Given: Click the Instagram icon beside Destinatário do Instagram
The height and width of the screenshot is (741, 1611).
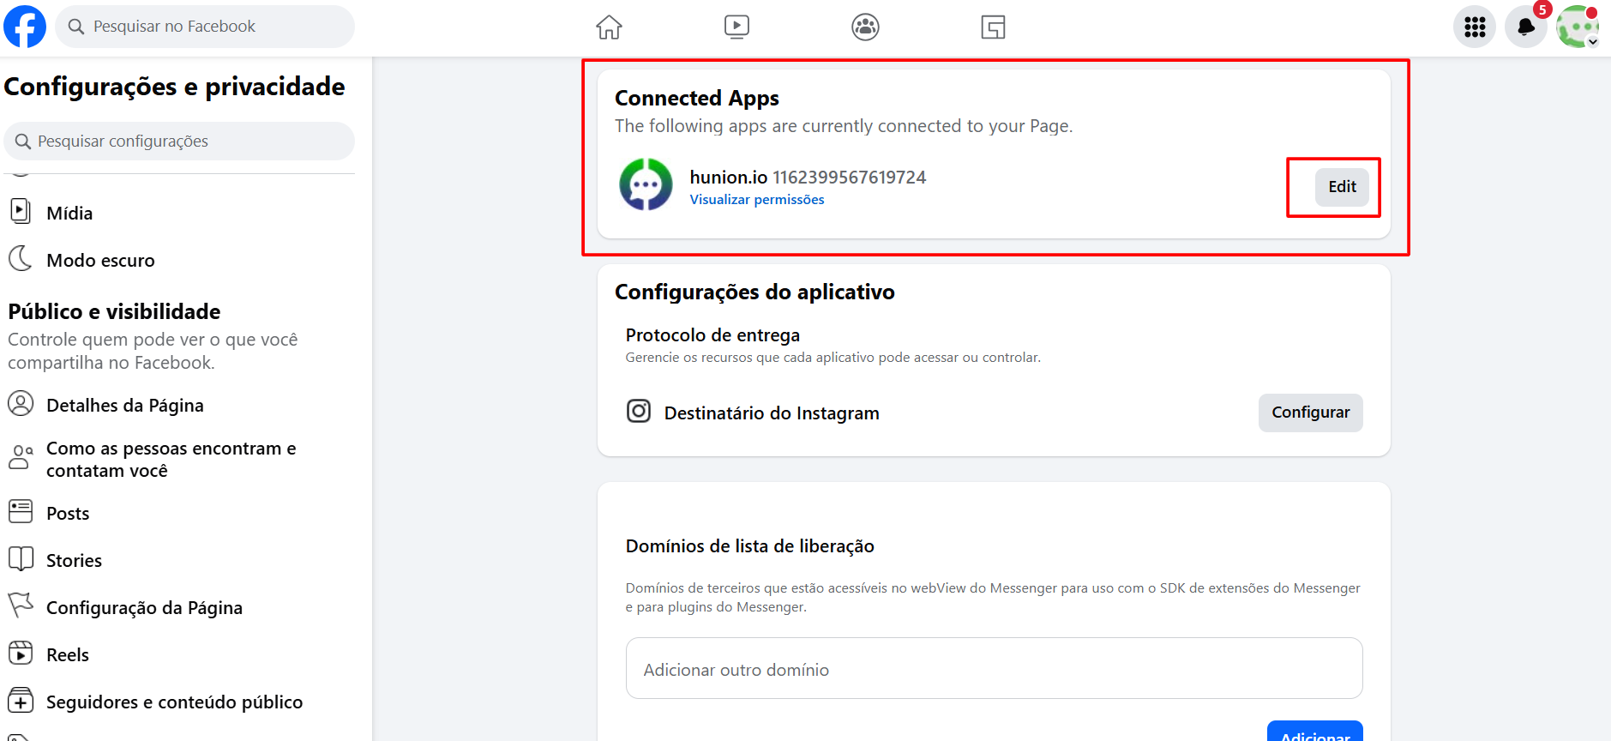Looking at the screenshot, I should click(638, 412).
